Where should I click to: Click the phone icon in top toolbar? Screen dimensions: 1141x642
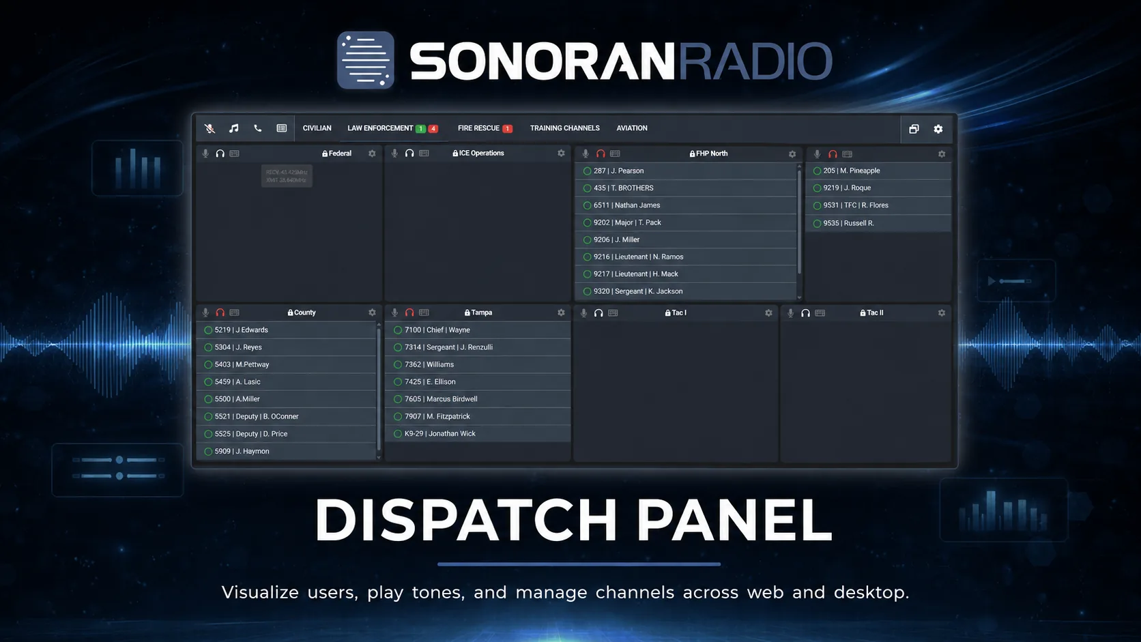(x=258, y=128)
